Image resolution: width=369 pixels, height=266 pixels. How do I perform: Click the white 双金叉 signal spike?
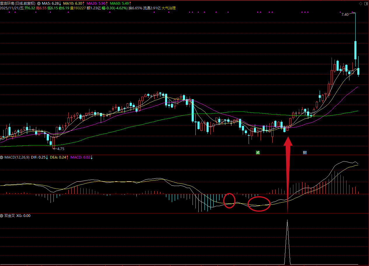point(287,242)
